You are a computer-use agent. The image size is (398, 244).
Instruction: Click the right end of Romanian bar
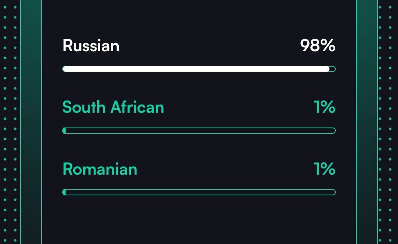tap(333, 192)
